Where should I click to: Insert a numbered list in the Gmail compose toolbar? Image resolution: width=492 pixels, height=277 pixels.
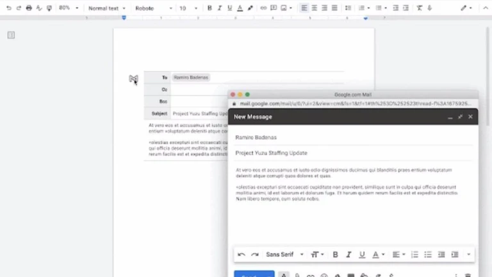click(x=414, y=255)
